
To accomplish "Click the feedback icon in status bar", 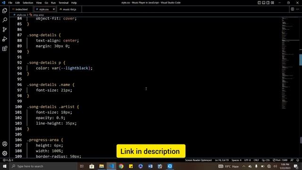I will click(292, 160).
